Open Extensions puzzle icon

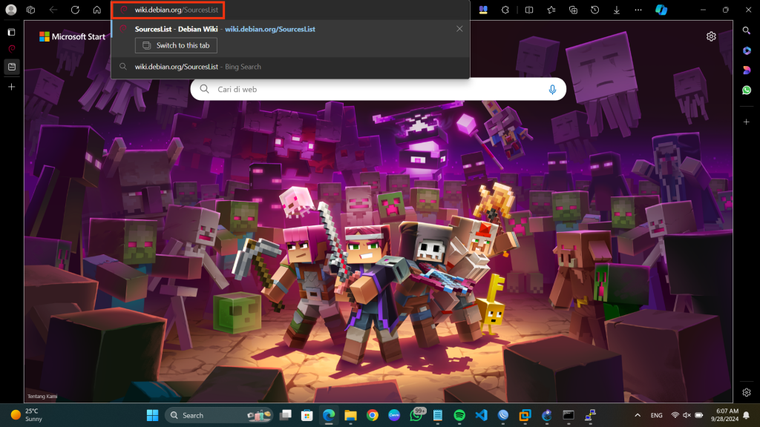coord(505,10)
